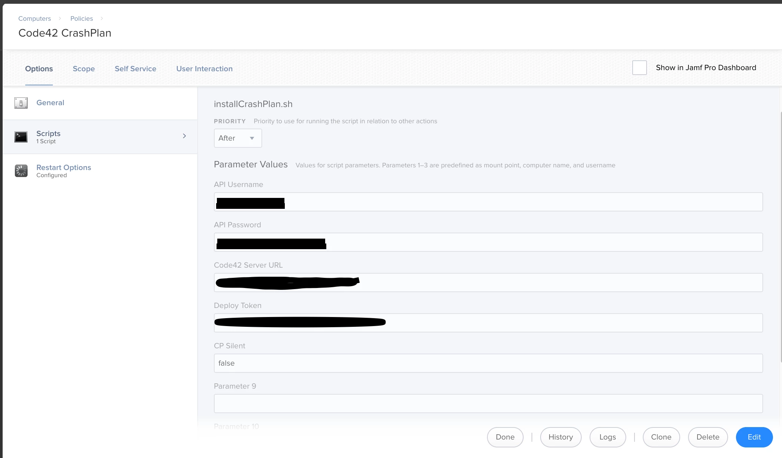The height and width of the screenshot is (458, 782).
Task: Switch to the Scope tab
Action: [84, 69]
